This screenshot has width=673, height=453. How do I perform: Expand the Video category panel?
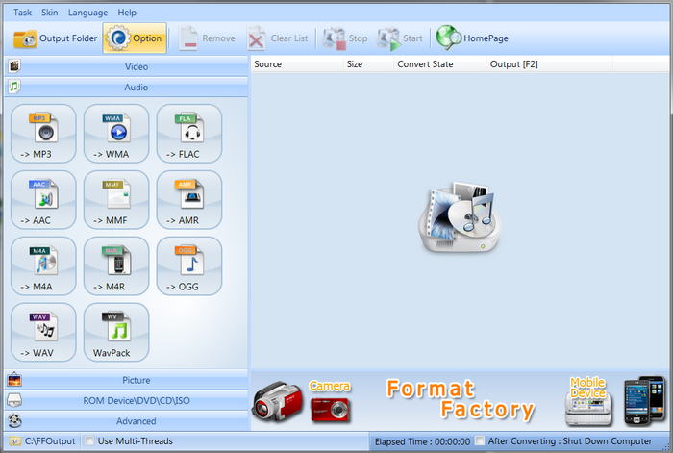[x=126, y=66]
